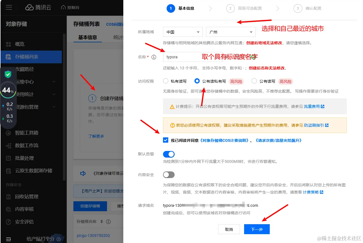This screenshot has width=363, height=243.
Task: Open the 《请求次数/流量突然飙升》 link
Action: [x=278, y=140]
